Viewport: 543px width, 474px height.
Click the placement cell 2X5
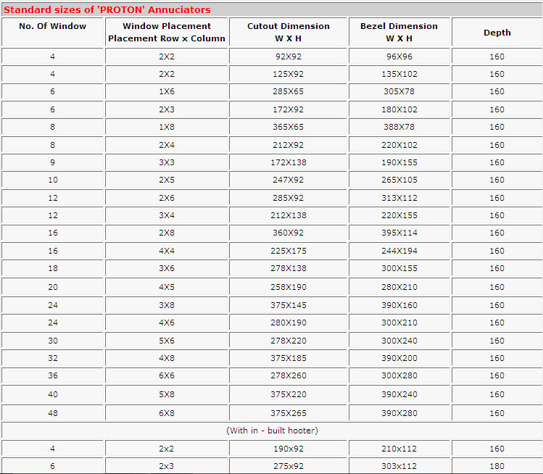pos(167,180)
